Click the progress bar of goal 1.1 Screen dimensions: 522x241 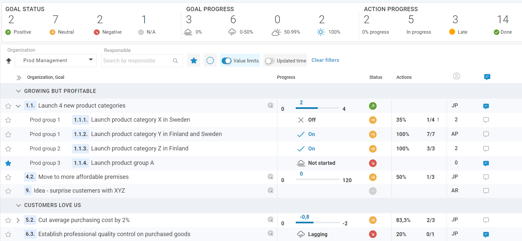pyautogui.click(x=317, y=108)
